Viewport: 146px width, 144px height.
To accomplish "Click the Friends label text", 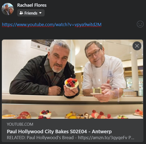I will (x=31, y=13).
